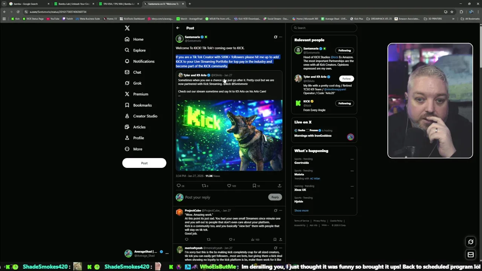Open '3D PRINTERS' bookmarks folder
Image resolution: width=482 pixels, height=271 pixels.
(x=433, y=19)
